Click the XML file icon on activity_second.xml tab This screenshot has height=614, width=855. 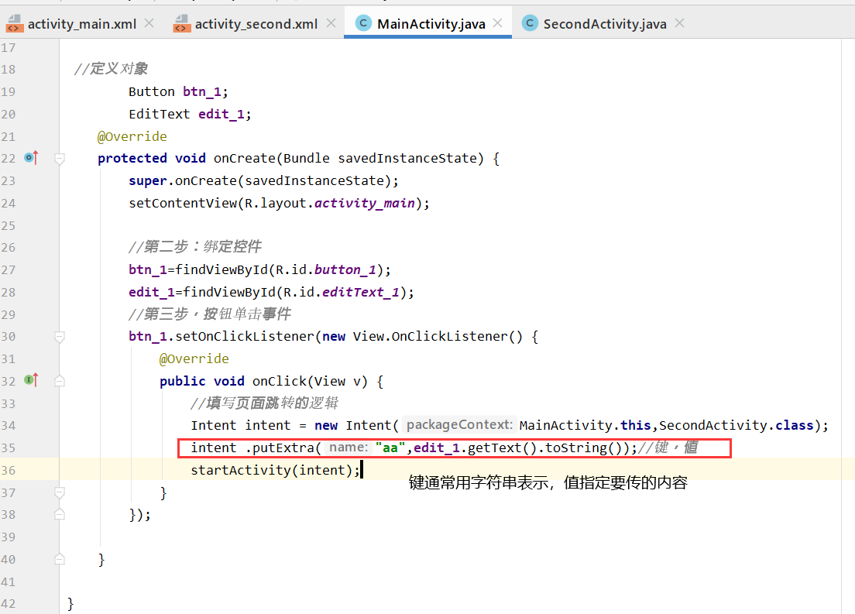point(181,23)
